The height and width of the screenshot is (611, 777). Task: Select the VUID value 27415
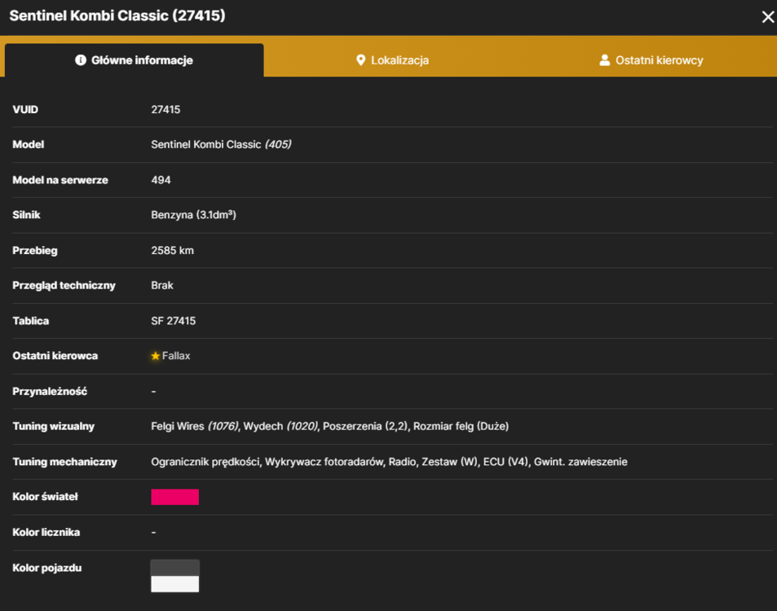[x=166, y=109]
